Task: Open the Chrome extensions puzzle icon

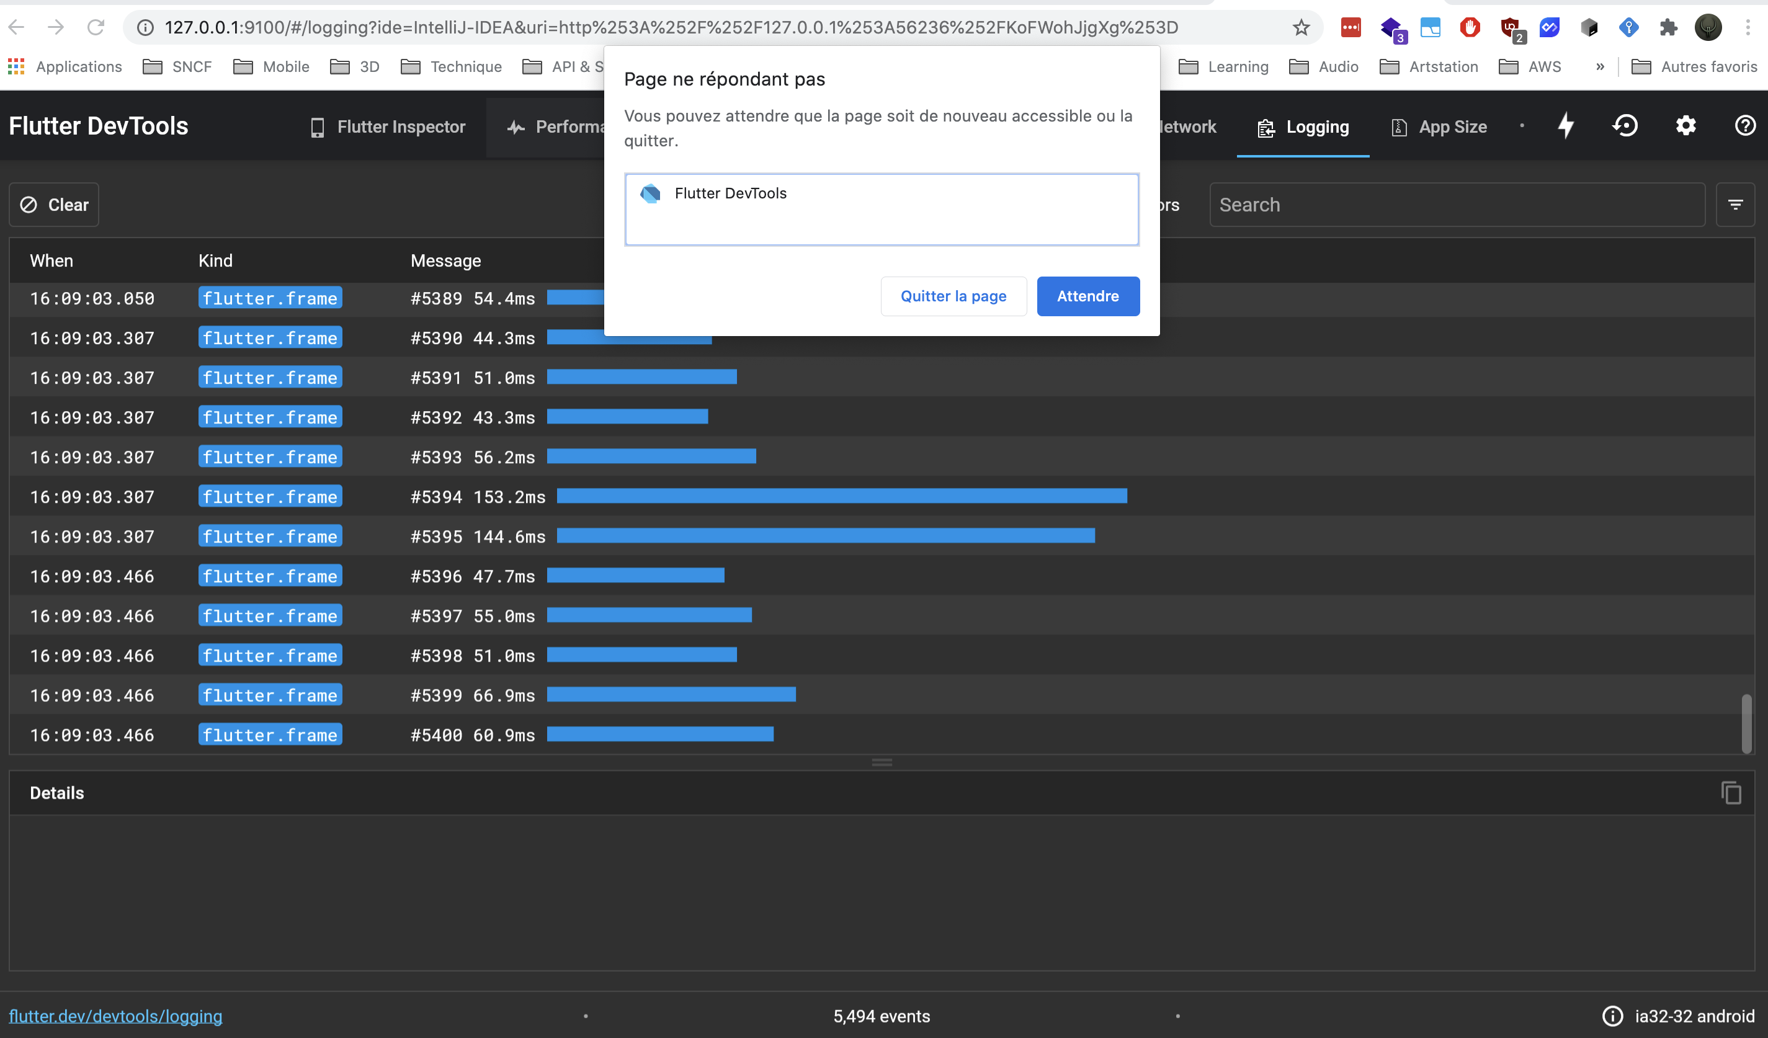Action: tap(1668, 28)
